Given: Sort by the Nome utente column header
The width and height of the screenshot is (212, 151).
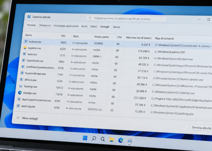Looking at the screenshot, I should click(102, 37).
